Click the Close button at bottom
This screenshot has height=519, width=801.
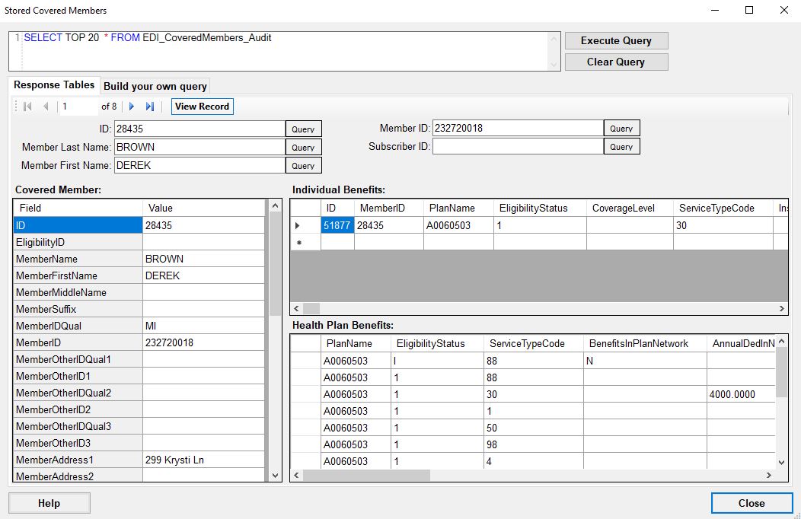[x=752, y=503]
